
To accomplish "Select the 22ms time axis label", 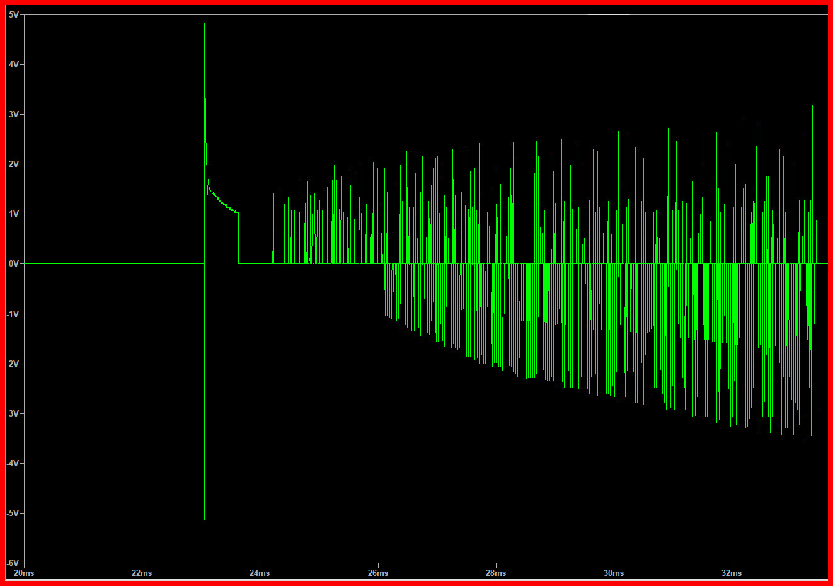I will click(x=142, y=573).
